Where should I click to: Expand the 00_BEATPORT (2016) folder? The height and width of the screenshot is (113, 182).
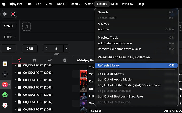(x=15, y=95)
